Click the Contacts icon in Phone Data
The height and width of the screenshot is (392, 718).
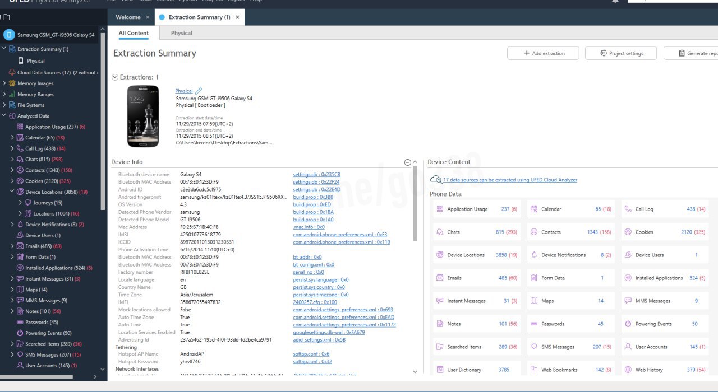535,232
